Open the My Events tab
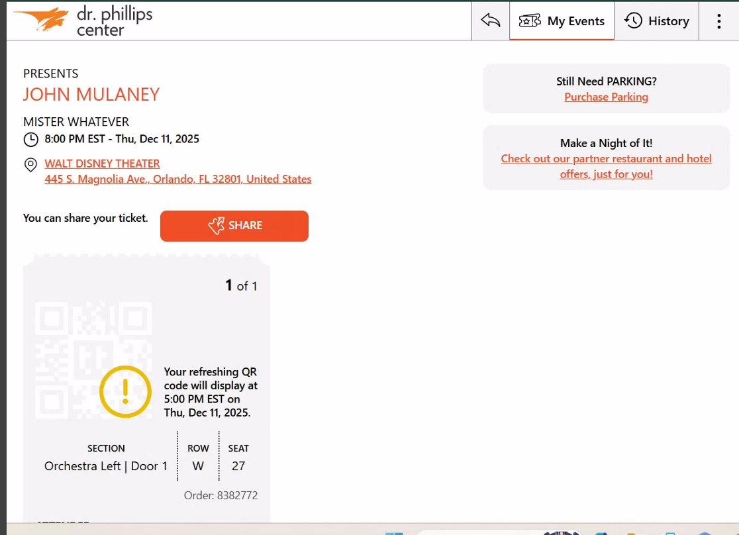This screenshot has width=739, height=535. point(562,21)
